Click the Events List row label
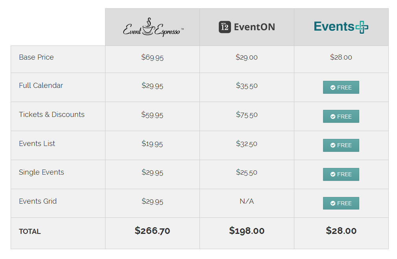 pos(37,144)
